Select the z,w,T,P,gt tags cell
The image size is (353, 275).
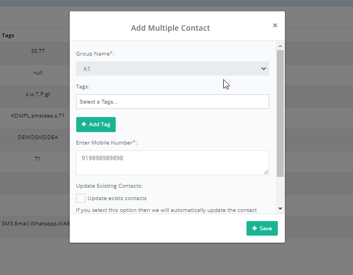[x=38, y=94]
